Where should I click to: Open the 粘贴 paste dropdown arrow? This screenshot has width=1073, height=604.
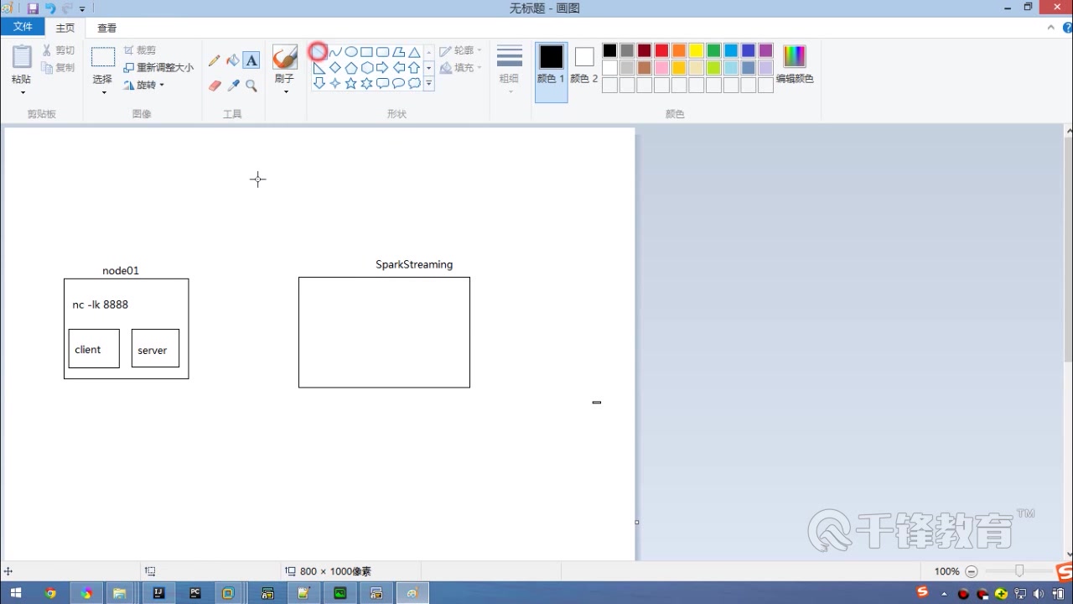point(22,92)
